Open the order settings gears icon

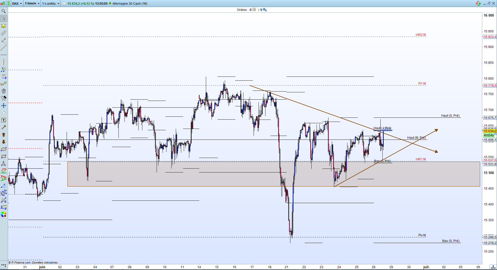pyautogui.click(x=265, y=10)
